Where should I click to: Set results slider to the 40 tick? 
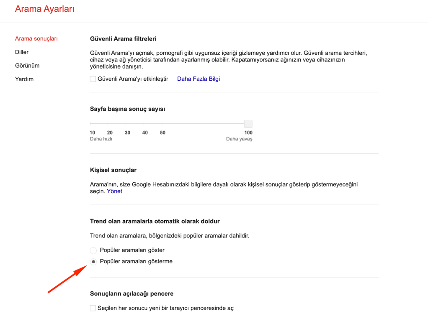pos(144,124)
